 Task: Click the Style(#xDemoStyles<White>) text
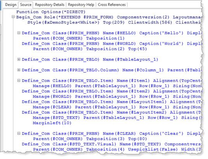point(63,23)
